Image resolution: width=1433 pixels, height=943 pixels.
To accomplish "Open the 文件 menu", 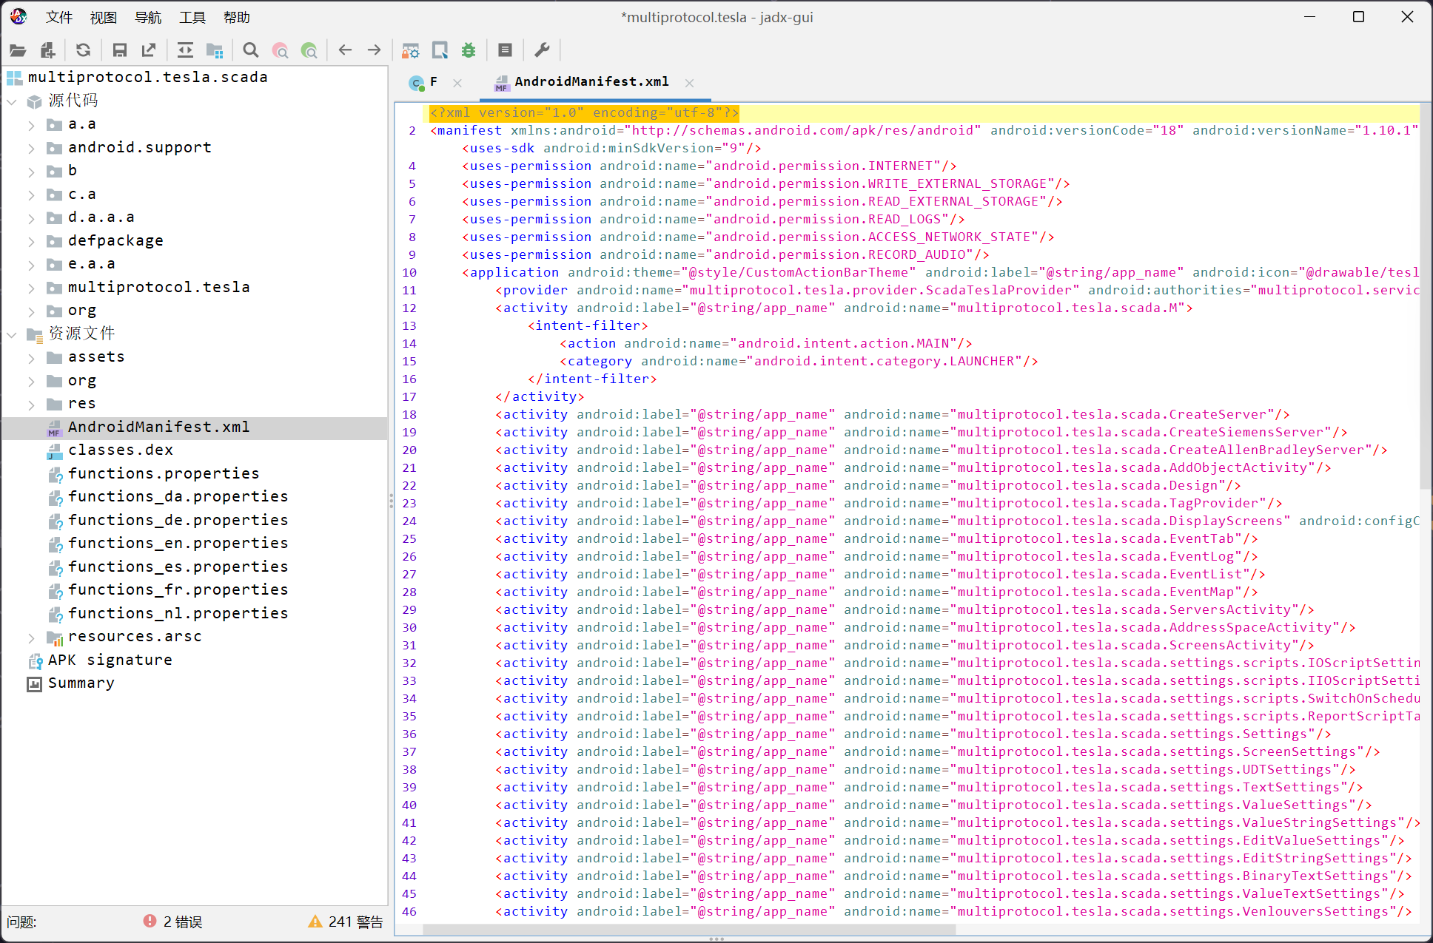I will coord(59,17).
